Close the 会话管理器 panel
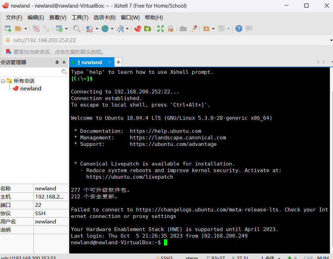The image size is (333, 259). [64, 62]
